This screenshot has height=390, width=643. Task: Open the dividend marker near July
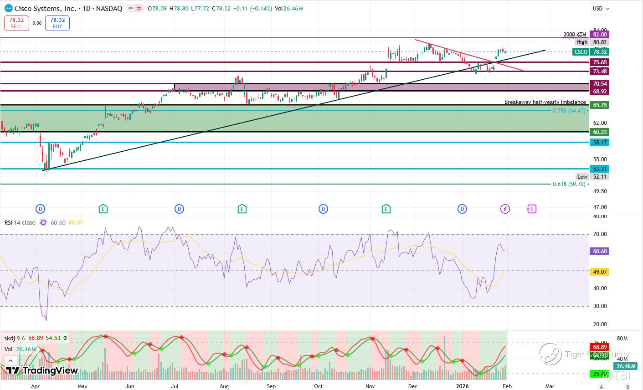[x=179, y=209]
